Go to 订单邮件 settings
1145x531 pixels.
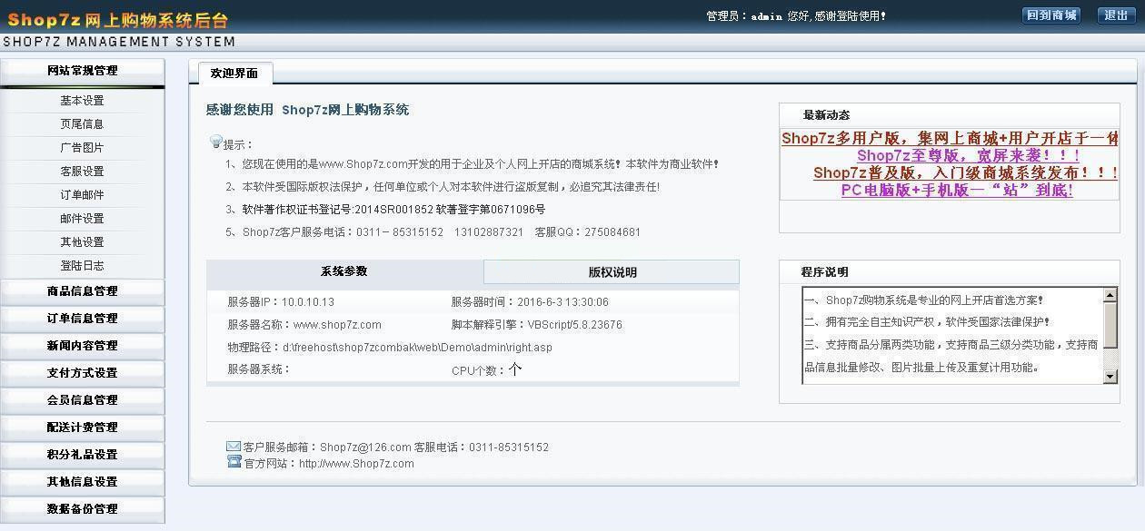[82, 195]
